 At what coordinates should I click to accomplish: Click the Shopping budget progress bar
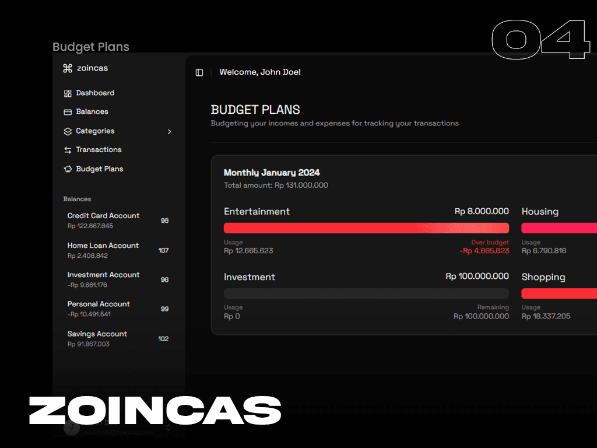(559, 293)
